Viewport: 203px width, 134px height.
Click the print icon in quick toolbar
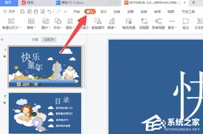tap(36, 12)
